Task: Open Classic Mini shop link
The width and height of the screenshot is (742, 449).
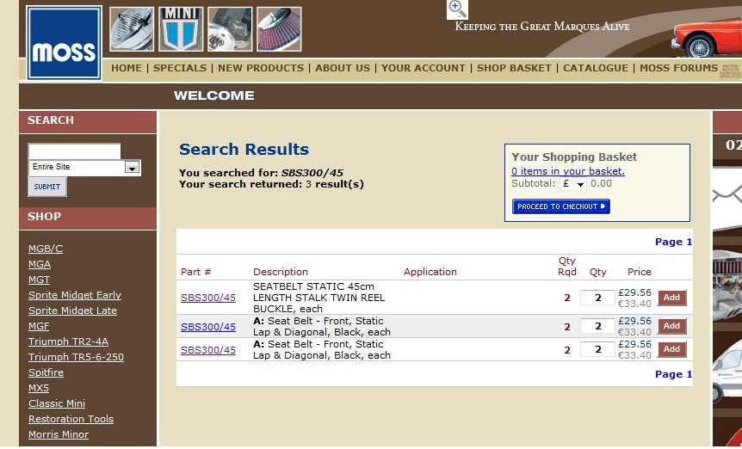Action: 57,403
